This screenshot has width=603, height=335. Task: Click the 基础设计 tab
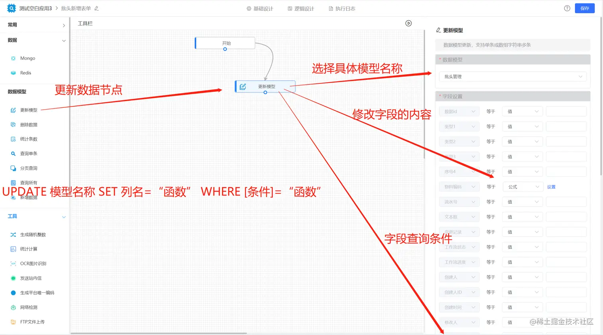260,8
